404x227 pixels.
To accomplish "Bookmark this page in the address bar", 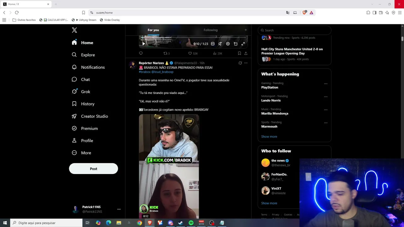I will [83, 13].
